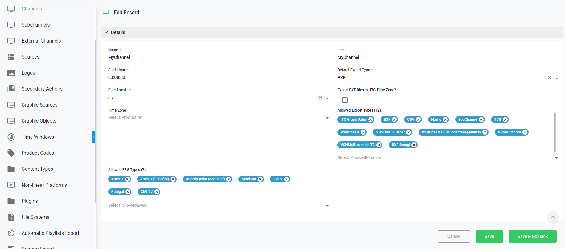Remove the Harris export type chip

pyautogui.click(x=445, y=120)
